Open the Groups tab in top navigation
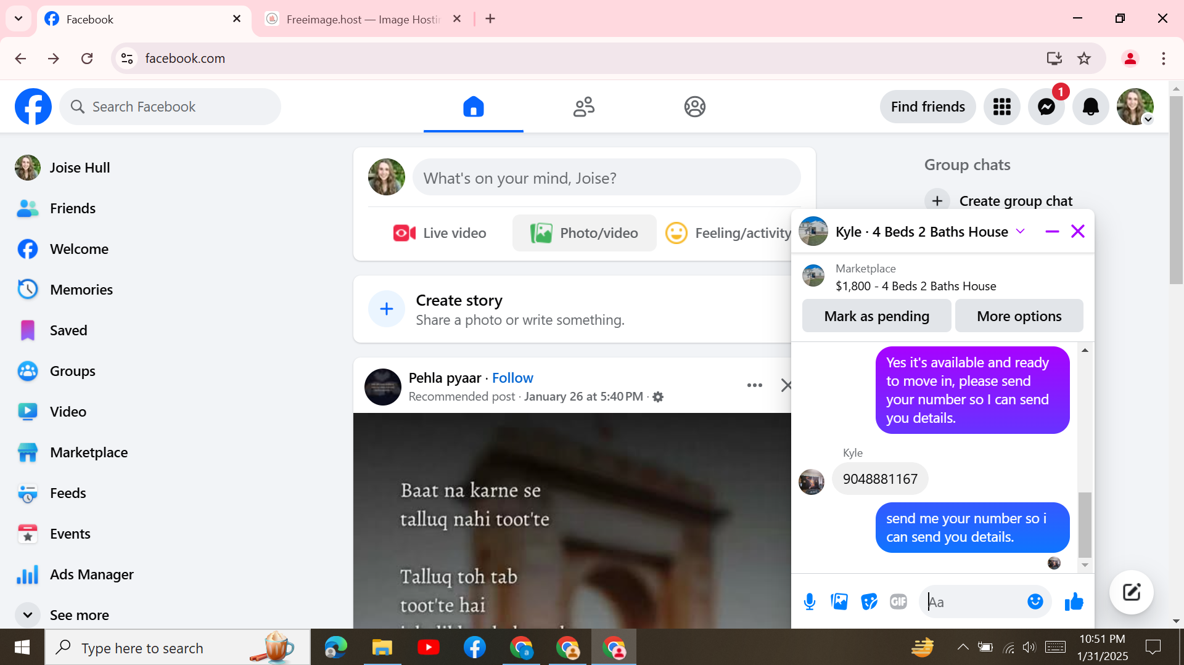Screen dimensions: 1184x665 [695, 107]
